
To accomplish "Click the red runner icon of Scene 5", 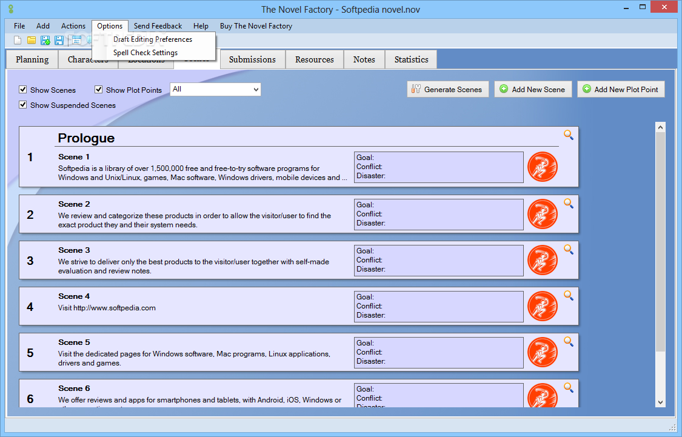I will [x=543, y=353].
